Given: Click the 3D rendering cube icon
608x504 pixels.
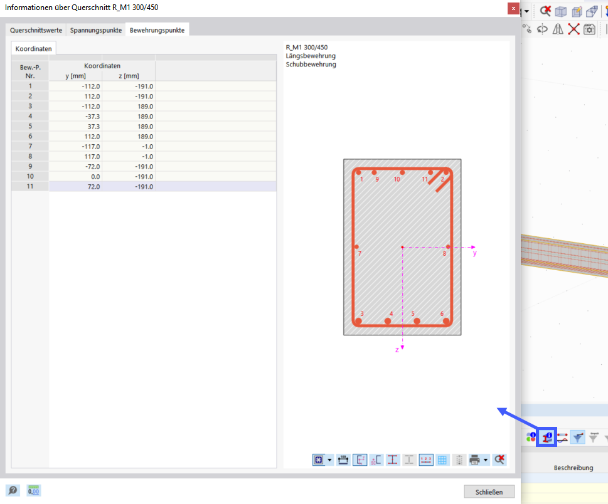Looking at the screenshot, I should pyautogui.click(x=560, y=11).
